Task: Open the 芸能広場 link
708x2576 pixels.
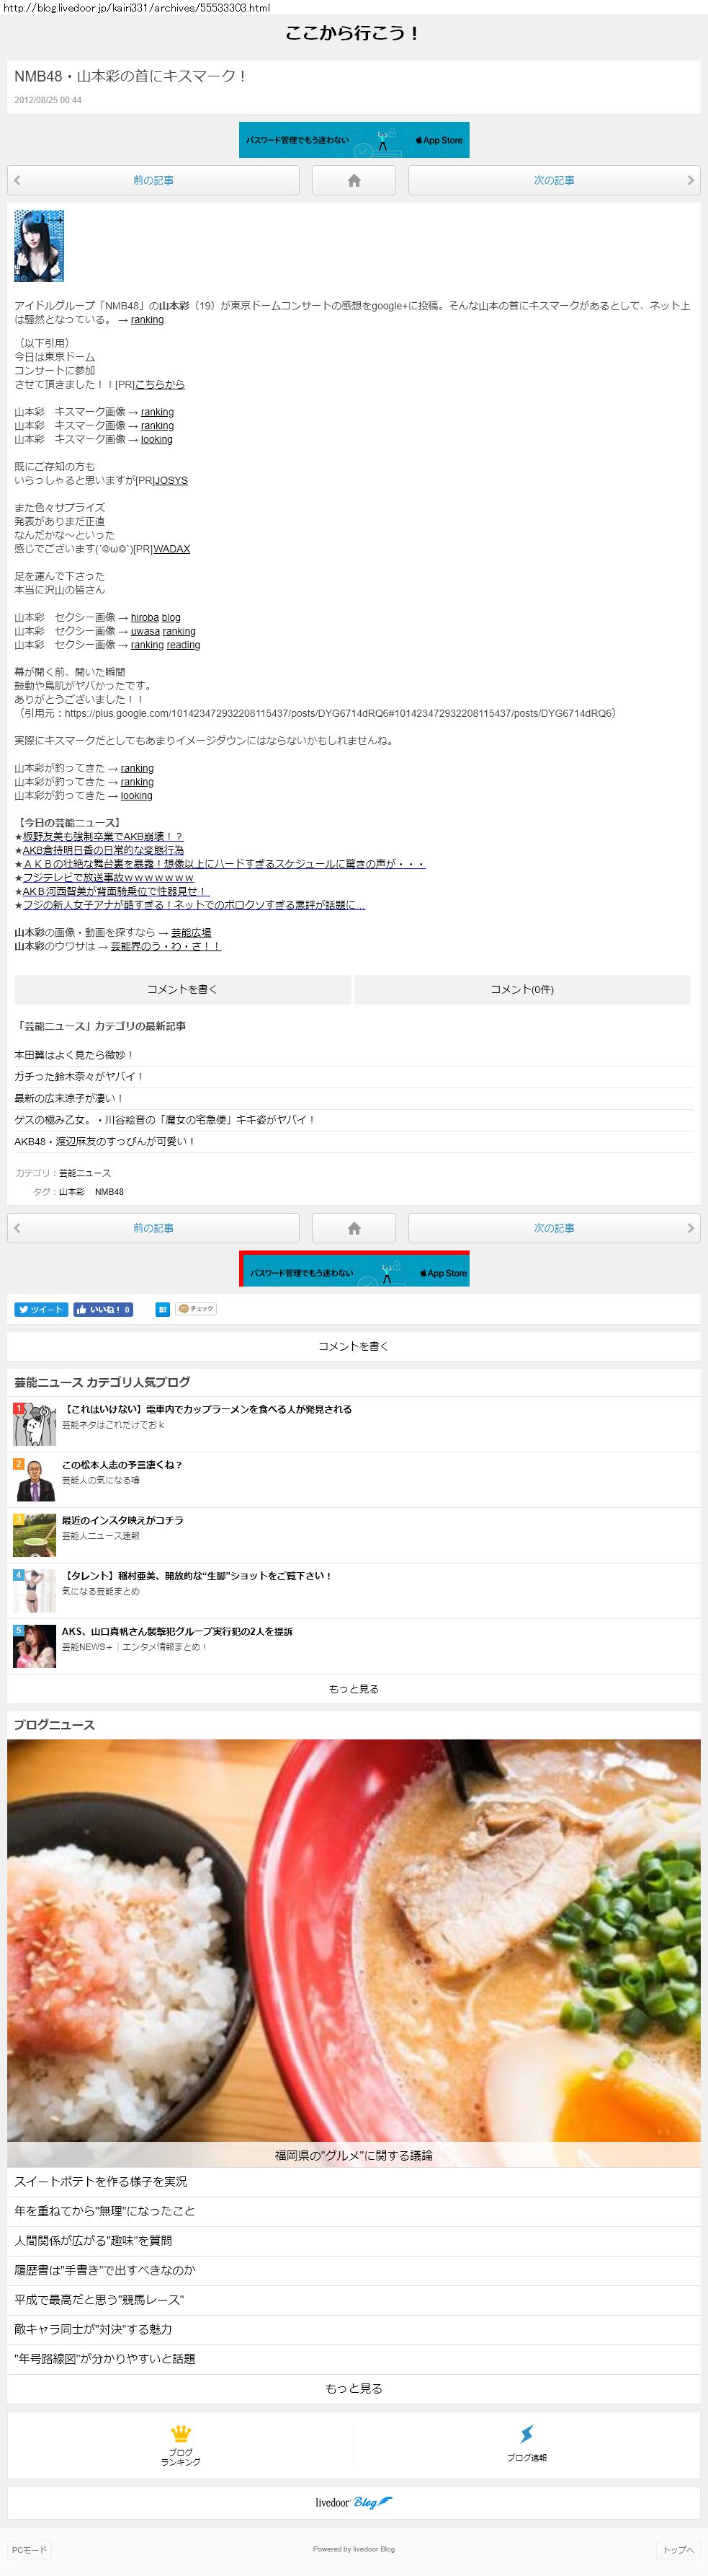Action: pos(191,932)
